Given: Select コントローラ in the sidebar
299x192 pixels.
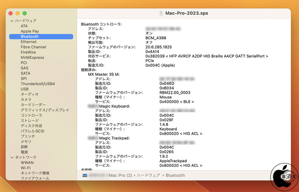Looking at the screenshot, I should pyautogui.click(x=31, y=115).
